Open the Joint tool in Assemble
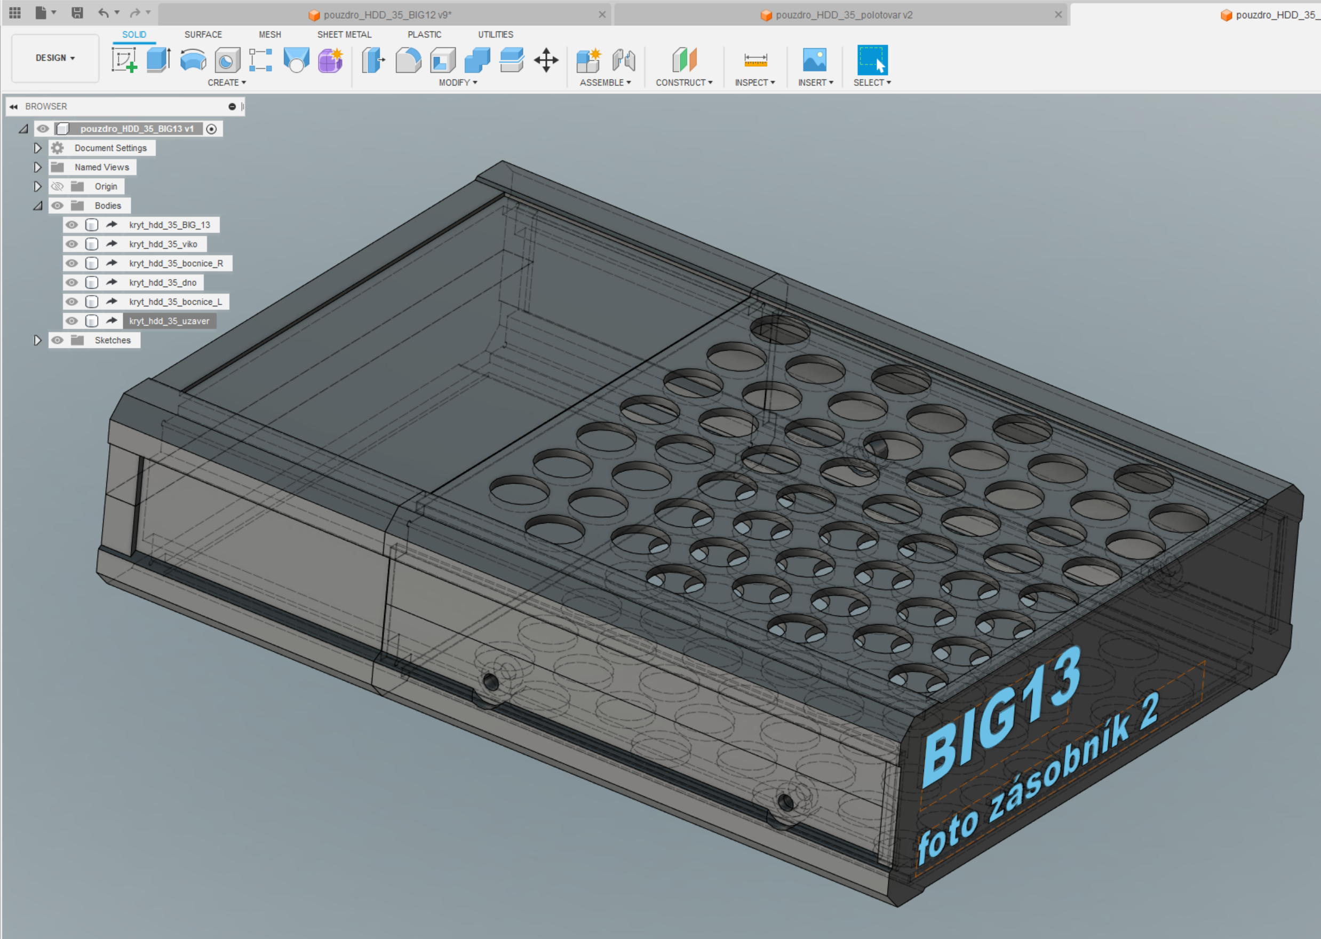This screenshot has width=1321, height=939. (x=623, y=60)
